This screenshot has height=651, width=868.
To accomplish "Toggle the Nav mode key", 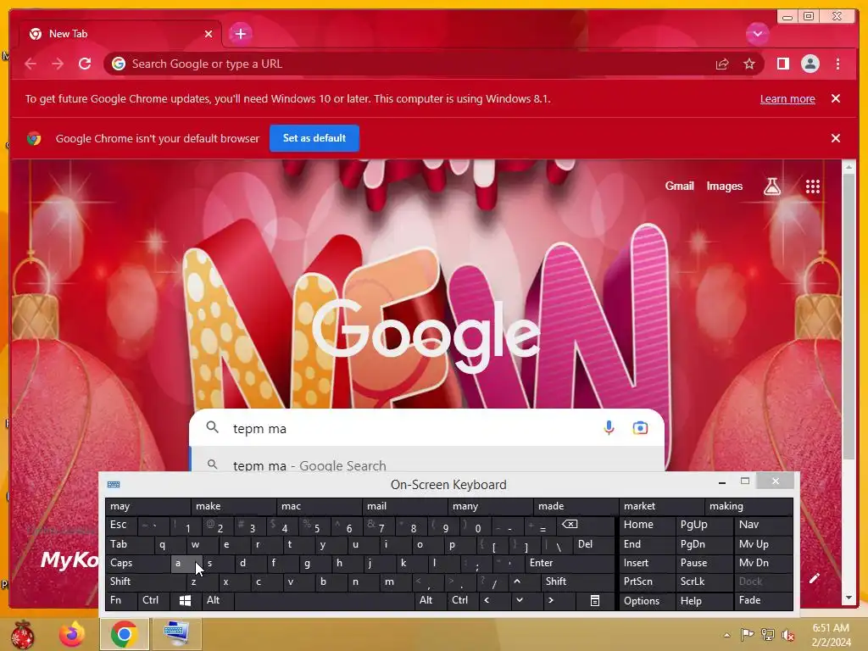I will pos(763,525).
